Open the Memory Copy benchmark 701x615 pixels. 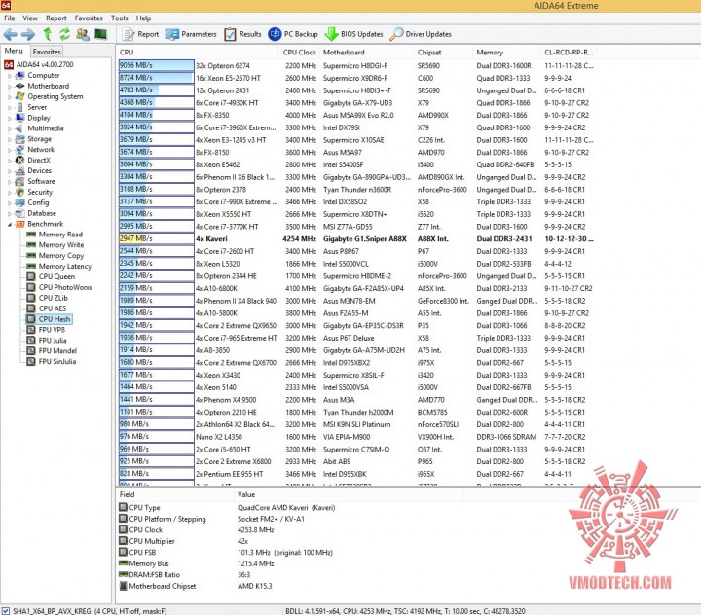(61, 256)
